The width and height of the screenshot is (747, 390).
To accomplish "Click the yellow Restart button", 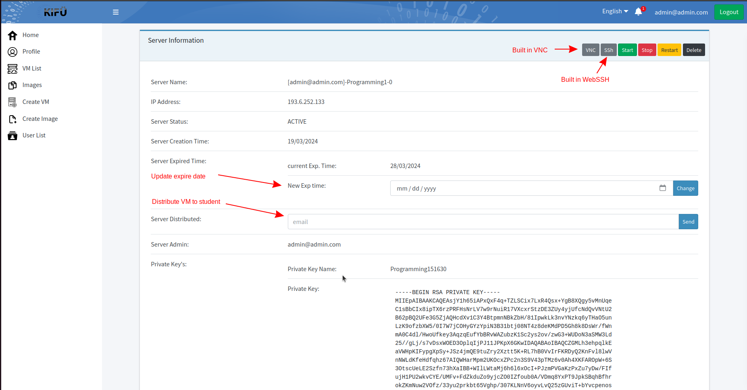I will [x=669, y=50].
